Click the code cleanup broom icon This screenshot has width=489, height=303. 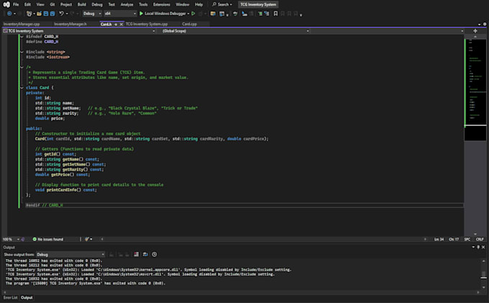(x=87, y=239)
